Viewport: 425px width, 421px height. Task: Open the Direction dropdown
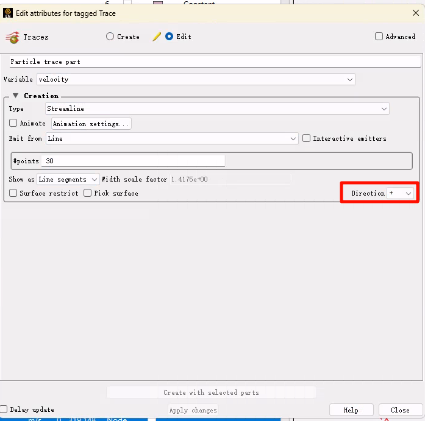[x=401, y=193]
